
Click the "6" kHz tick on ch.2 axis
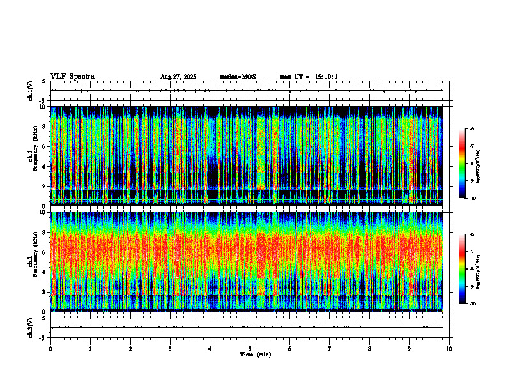click(44, 252)
